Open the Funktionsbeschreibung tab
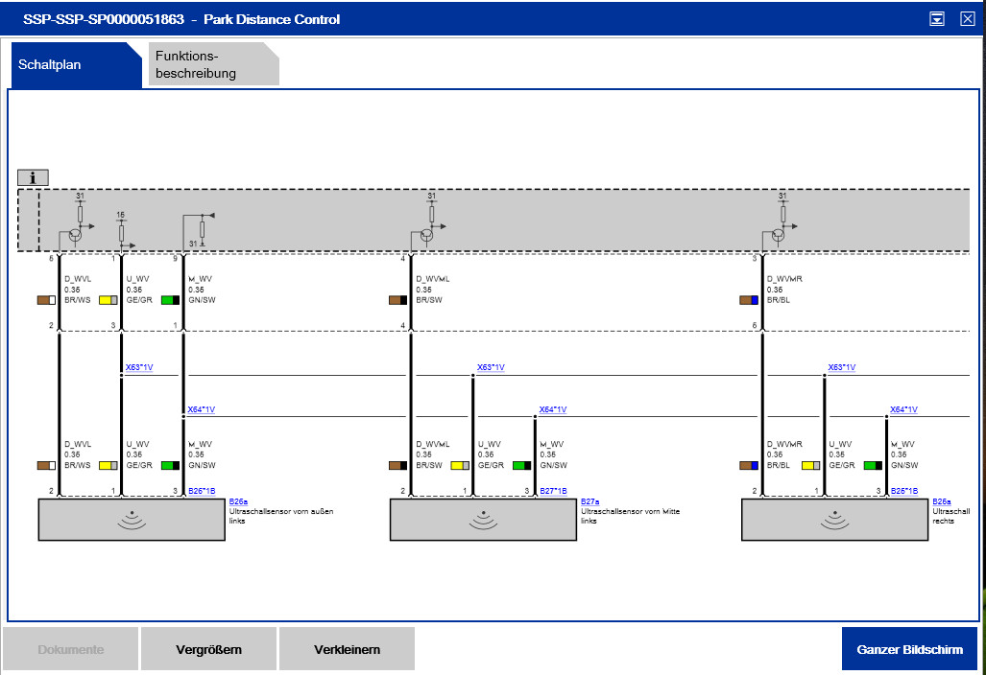986x675 pixels. 213,65
